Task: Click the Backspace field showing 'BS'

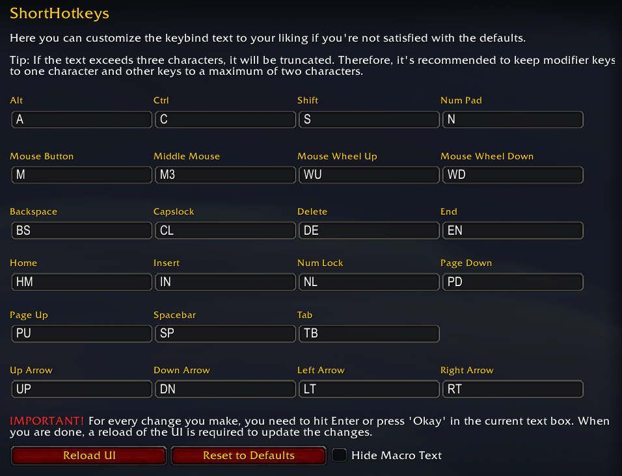Action: 81,230
